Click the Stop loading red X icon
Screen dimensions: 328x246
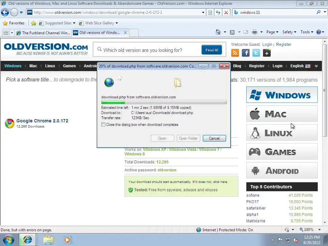click(226, 12)
